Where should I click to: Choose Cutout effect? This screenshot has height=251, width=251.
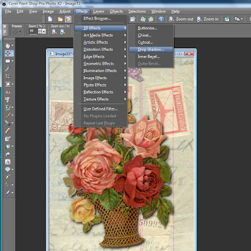[x=145, y=43]
